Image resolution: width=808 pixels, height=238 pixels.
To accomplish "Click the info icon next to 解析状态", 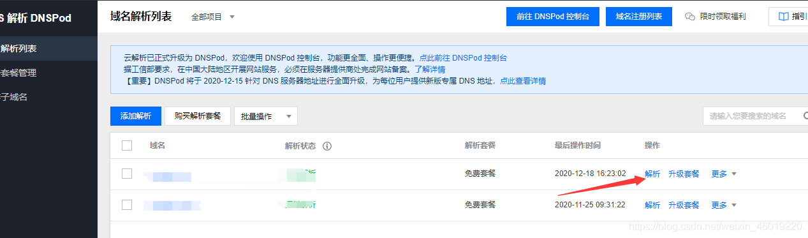I will [327, 146].
